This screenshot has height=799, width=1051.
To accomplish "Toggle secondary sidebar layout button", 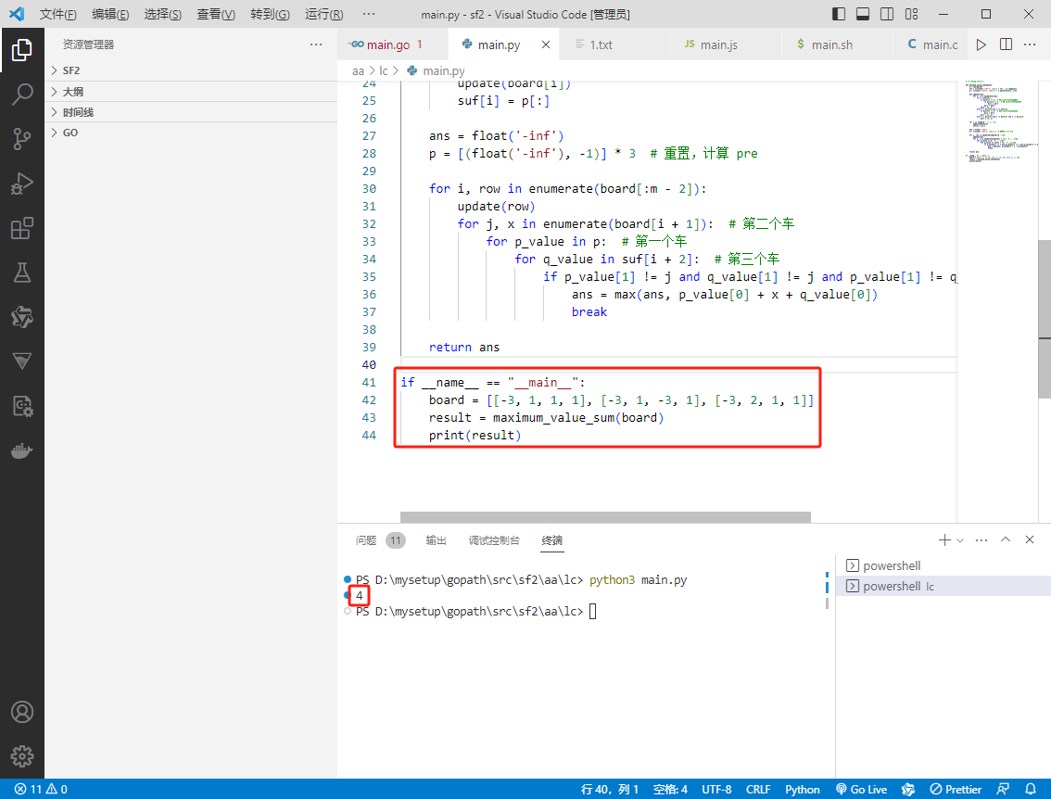I will (x=887, y=14).
